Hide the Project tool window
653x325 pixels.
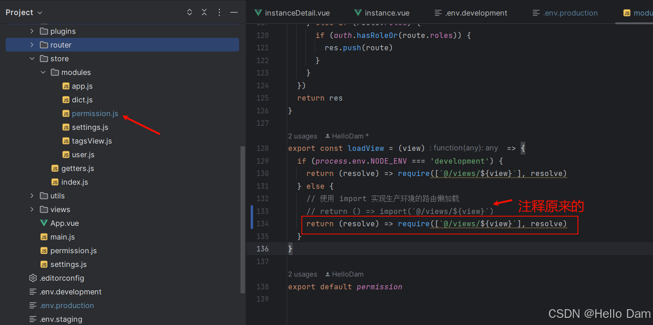(234, 12)
